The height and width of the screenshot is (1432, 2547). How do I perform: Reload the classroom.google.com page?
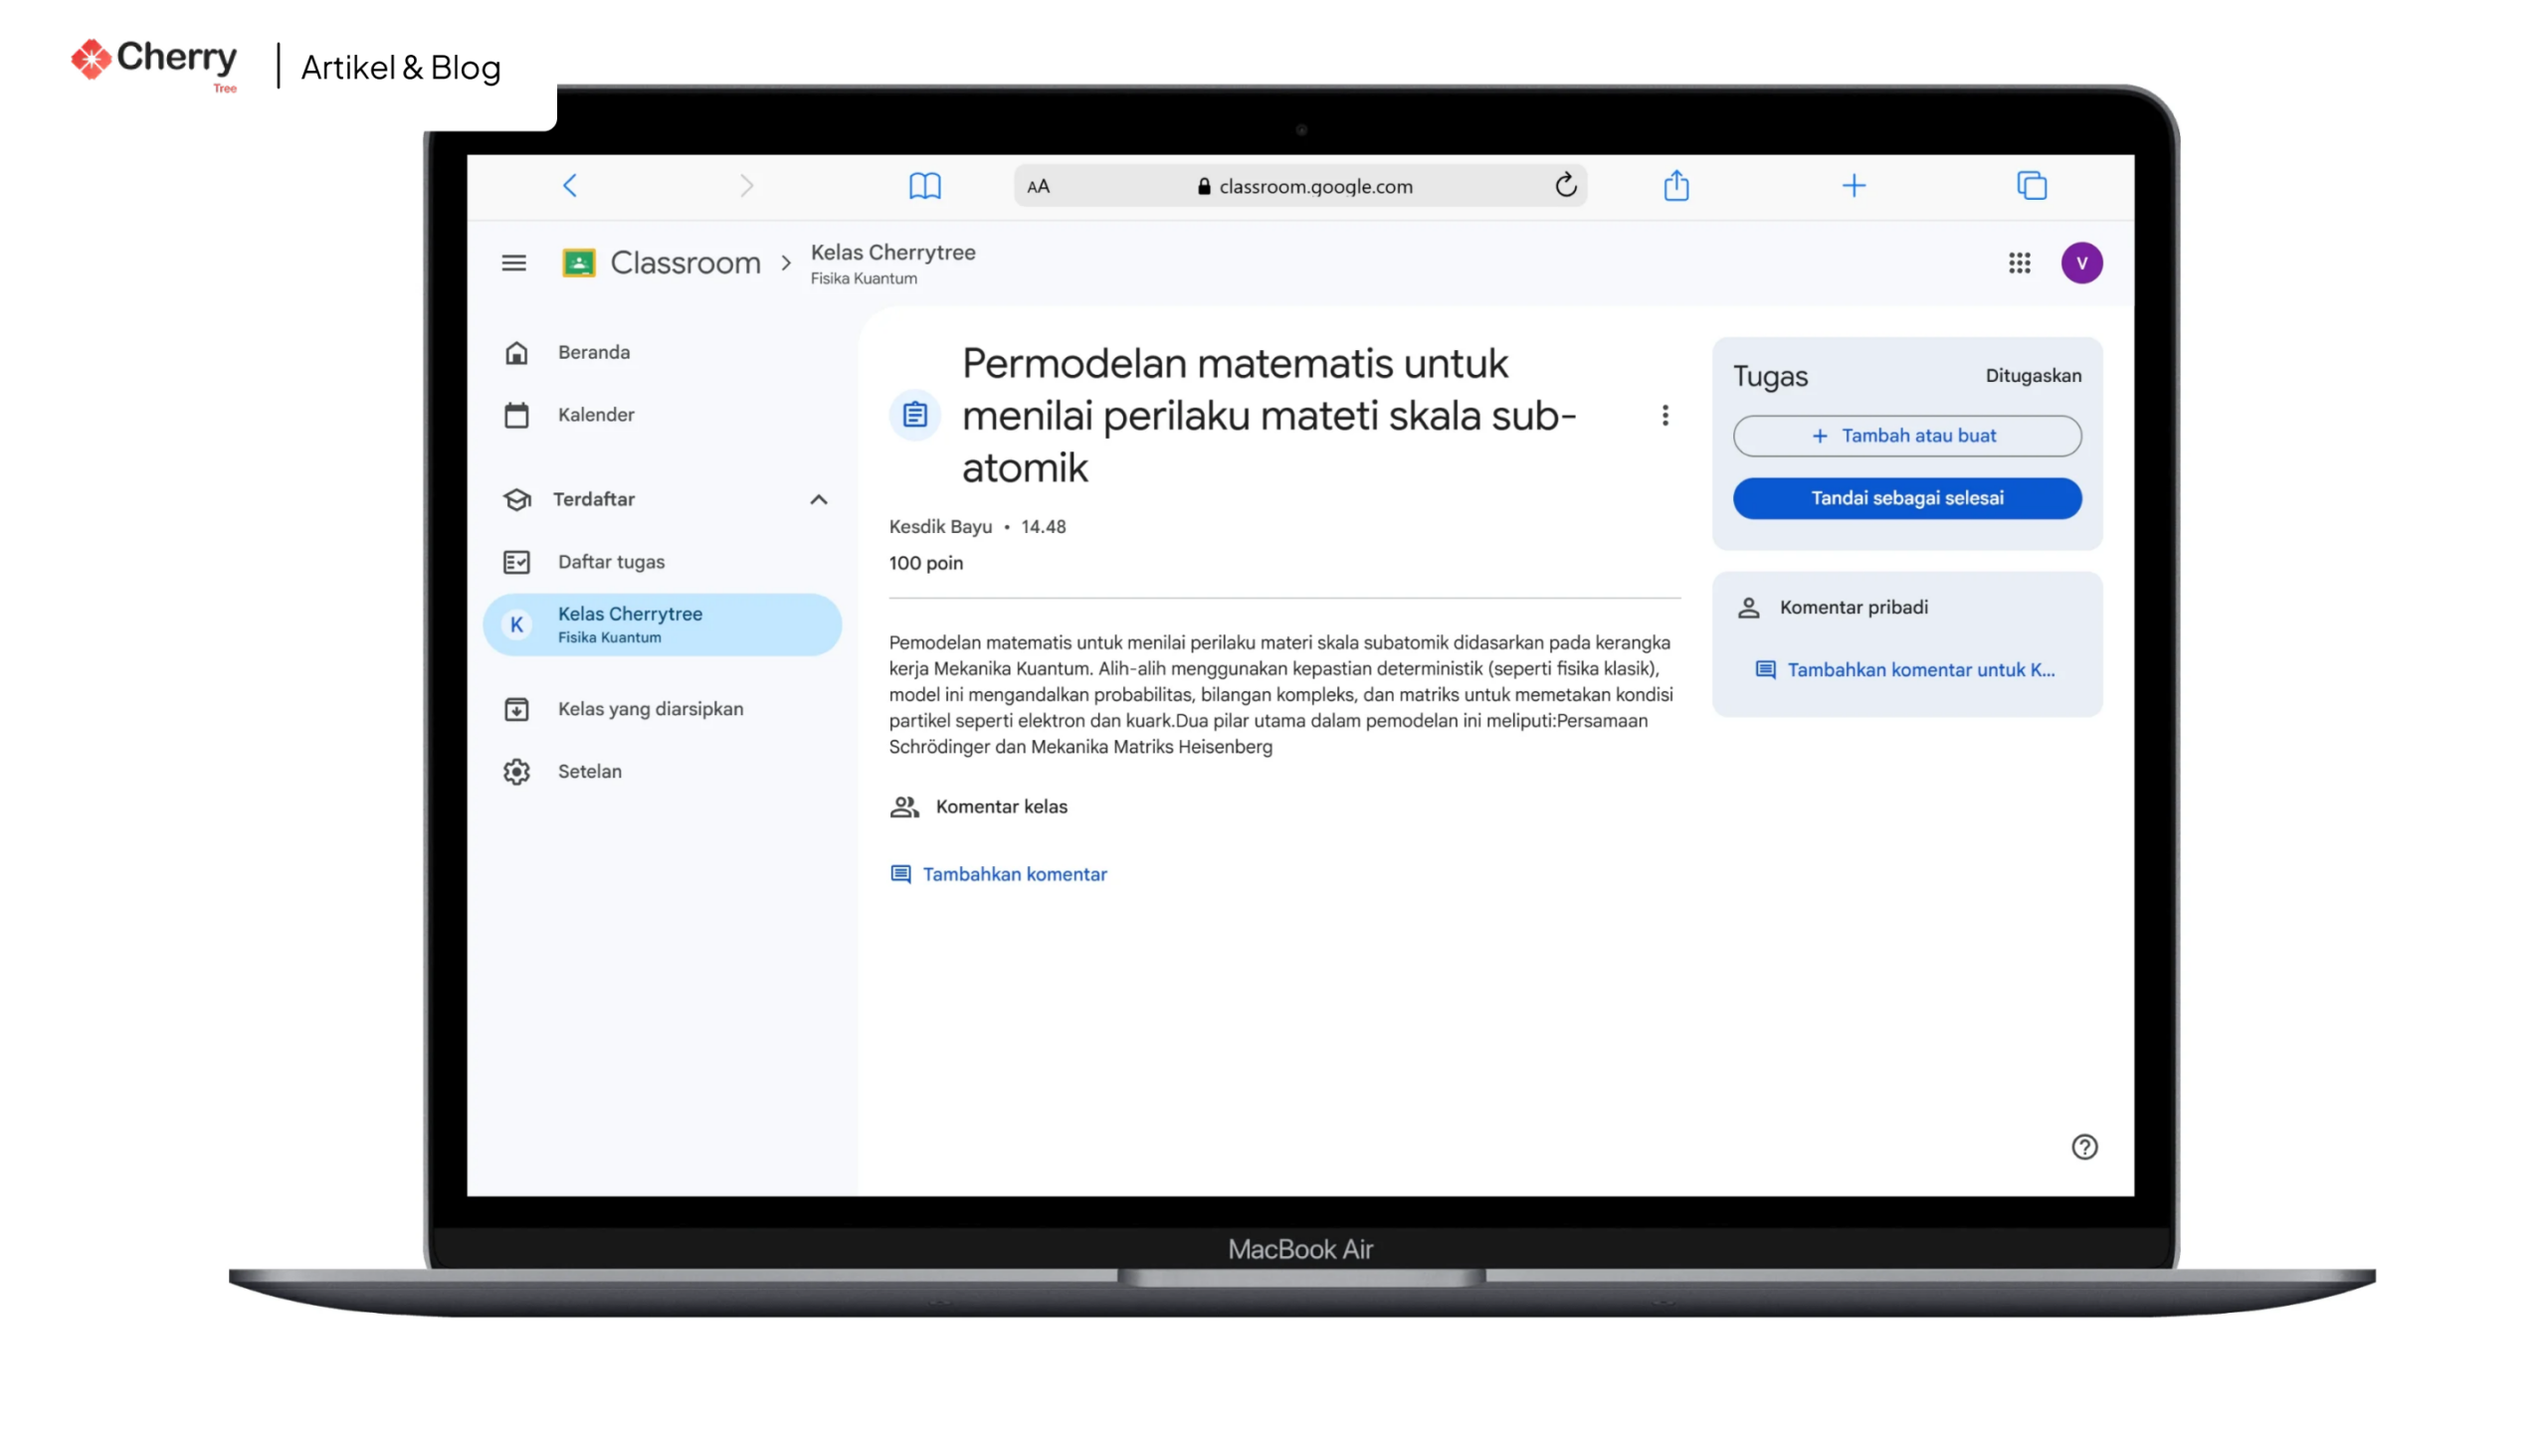click(1565, 185)
